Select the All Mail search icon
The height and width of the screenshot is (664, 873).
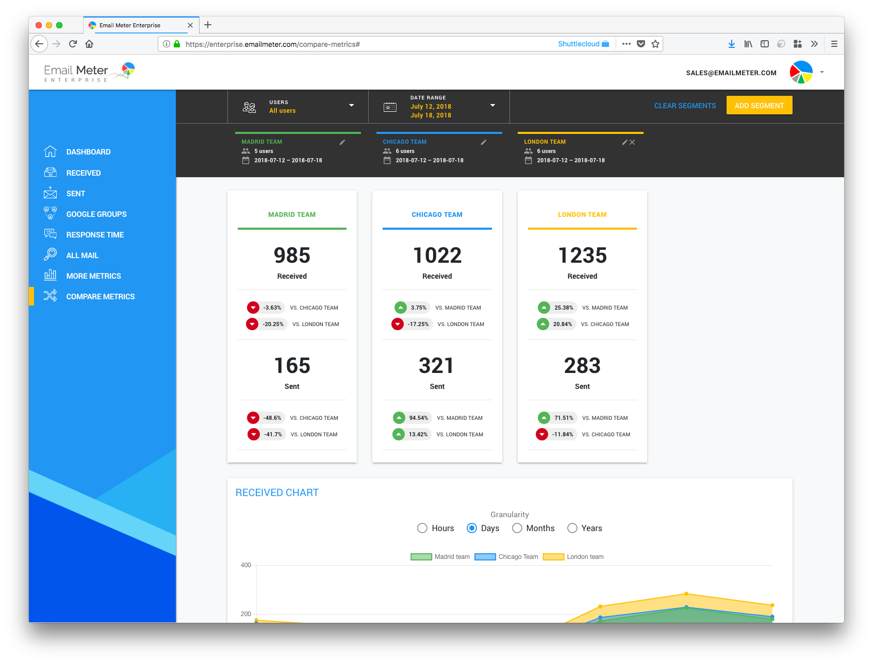tap(51, 255)
